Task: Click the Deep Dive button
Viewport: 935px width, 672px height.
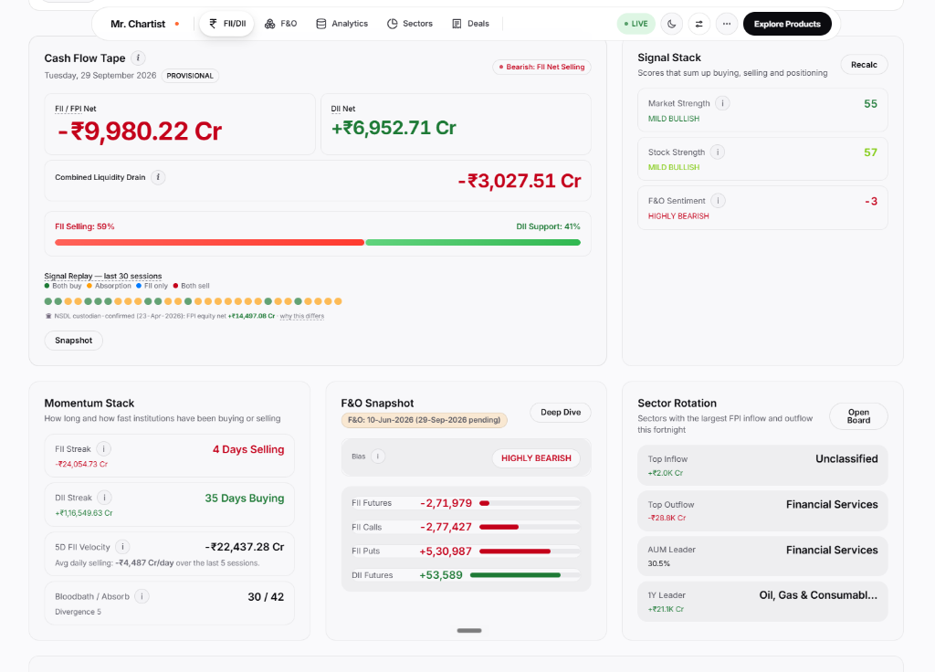Action: click(561, 413)
